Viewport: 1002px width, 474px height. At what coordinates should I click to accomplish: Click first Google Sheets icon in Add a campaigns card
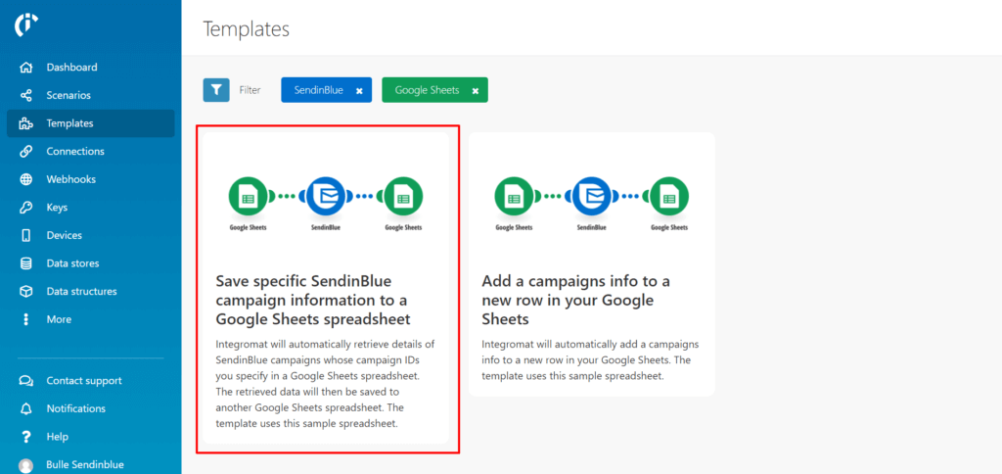click(514, 198)
